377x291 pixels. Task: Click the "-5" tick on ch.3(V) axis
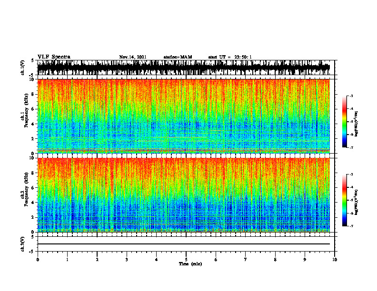32,252
